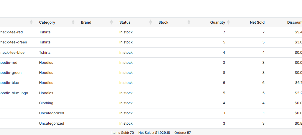The image size is (302, 135).
Task: Sort table by the Category header label
Action: point(47,22)
